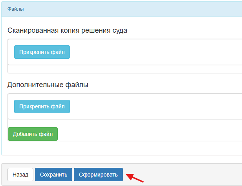
Task: Click the word суда in the first heading
Action: [119, 30]
